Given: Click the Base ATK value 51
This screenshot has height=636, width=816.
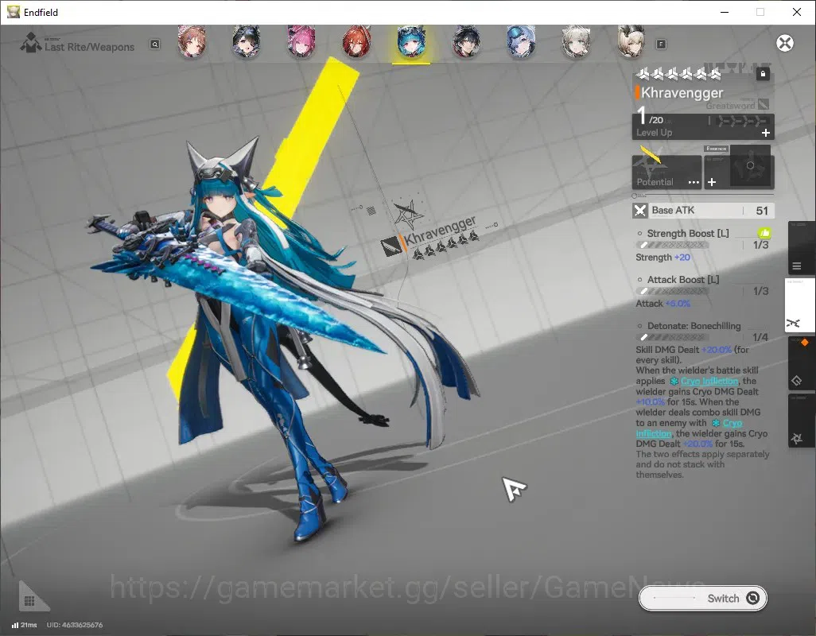Looking at the screenshot, I should pyautogui.click(x=762, y=211).
